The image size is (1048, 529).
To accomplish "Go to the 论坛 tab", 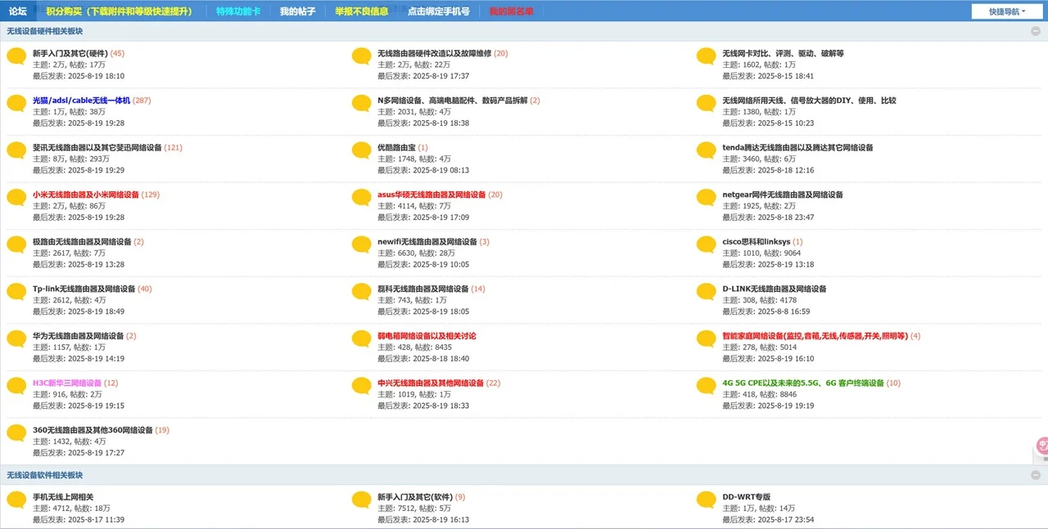I will tap(18, 11).
